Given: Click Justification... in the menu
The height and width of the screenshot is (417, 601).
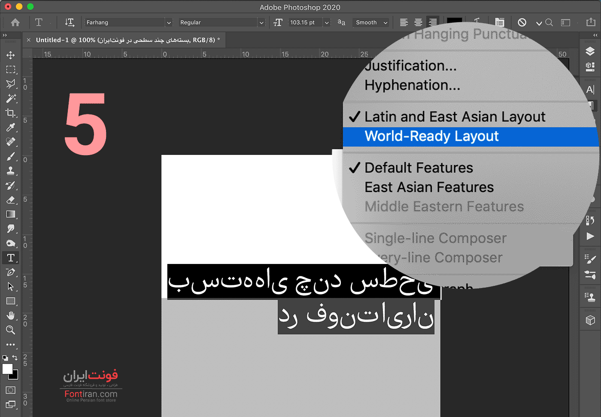Looking at the screenshot, I should [x=410, y=66].
